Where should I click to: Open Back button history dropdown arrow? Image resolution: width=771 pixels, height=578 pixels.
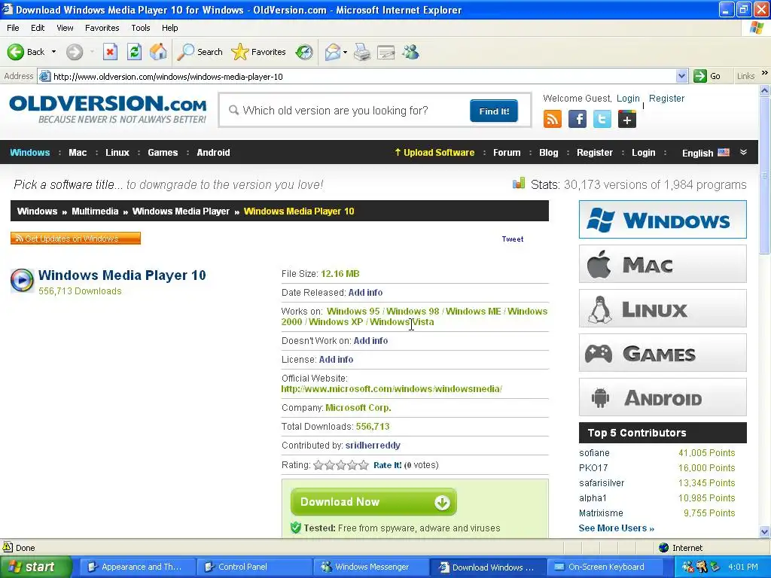(x=53, y=52)
